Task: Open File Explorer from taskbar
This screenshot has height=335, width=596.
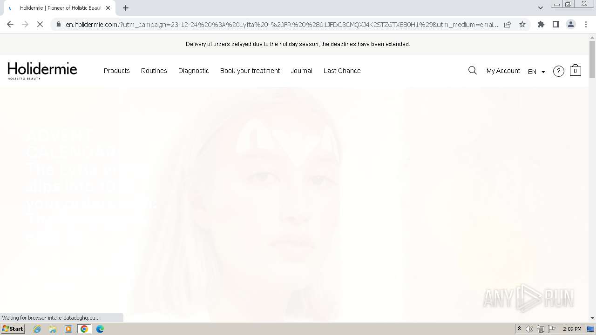Action: pos(53,329)
